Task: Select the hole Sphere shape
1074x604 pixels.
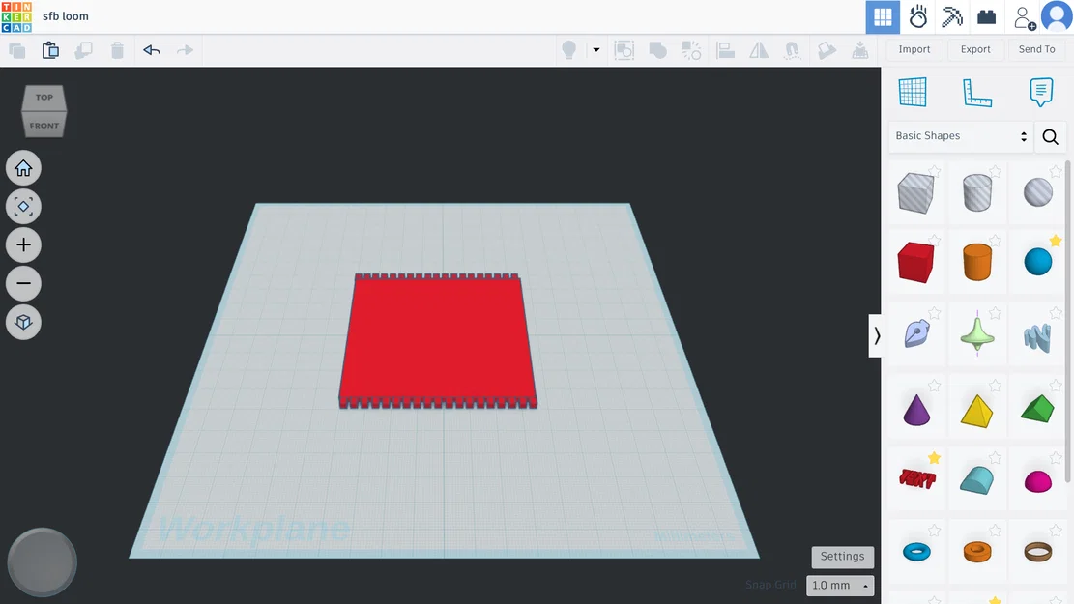Action: click(x=1037, y=192)
